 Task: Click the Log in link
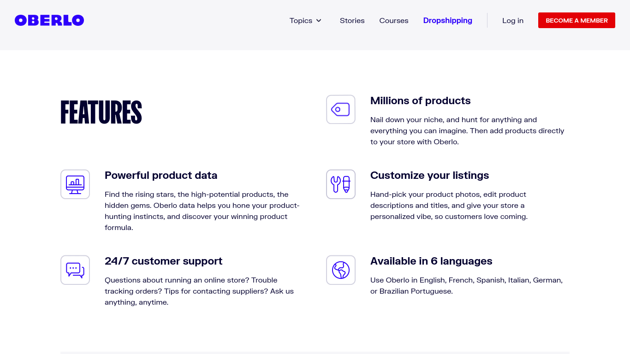point(512,20)
